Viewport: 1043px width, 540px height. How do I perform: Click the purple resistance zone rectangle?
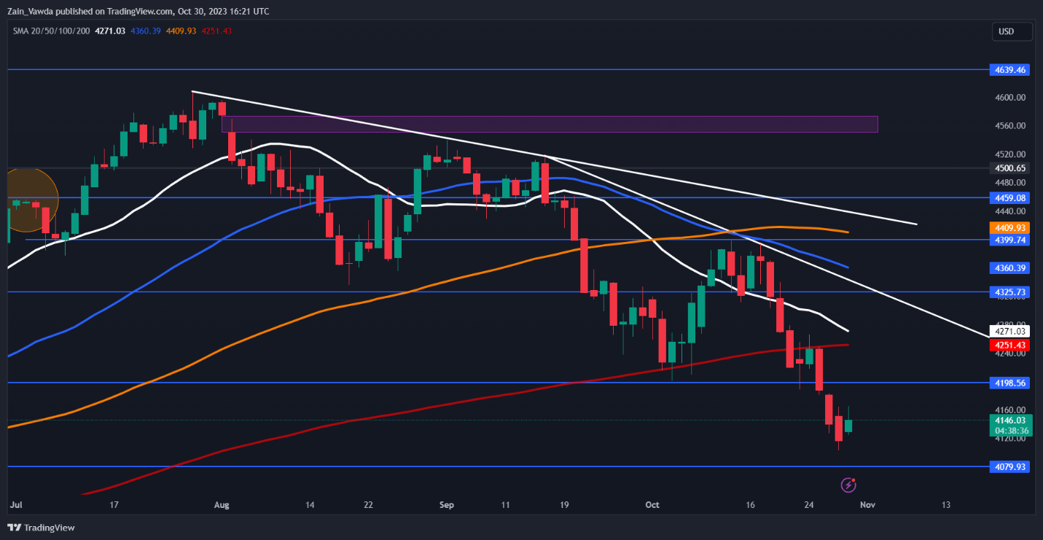click(x=550, y=124)
